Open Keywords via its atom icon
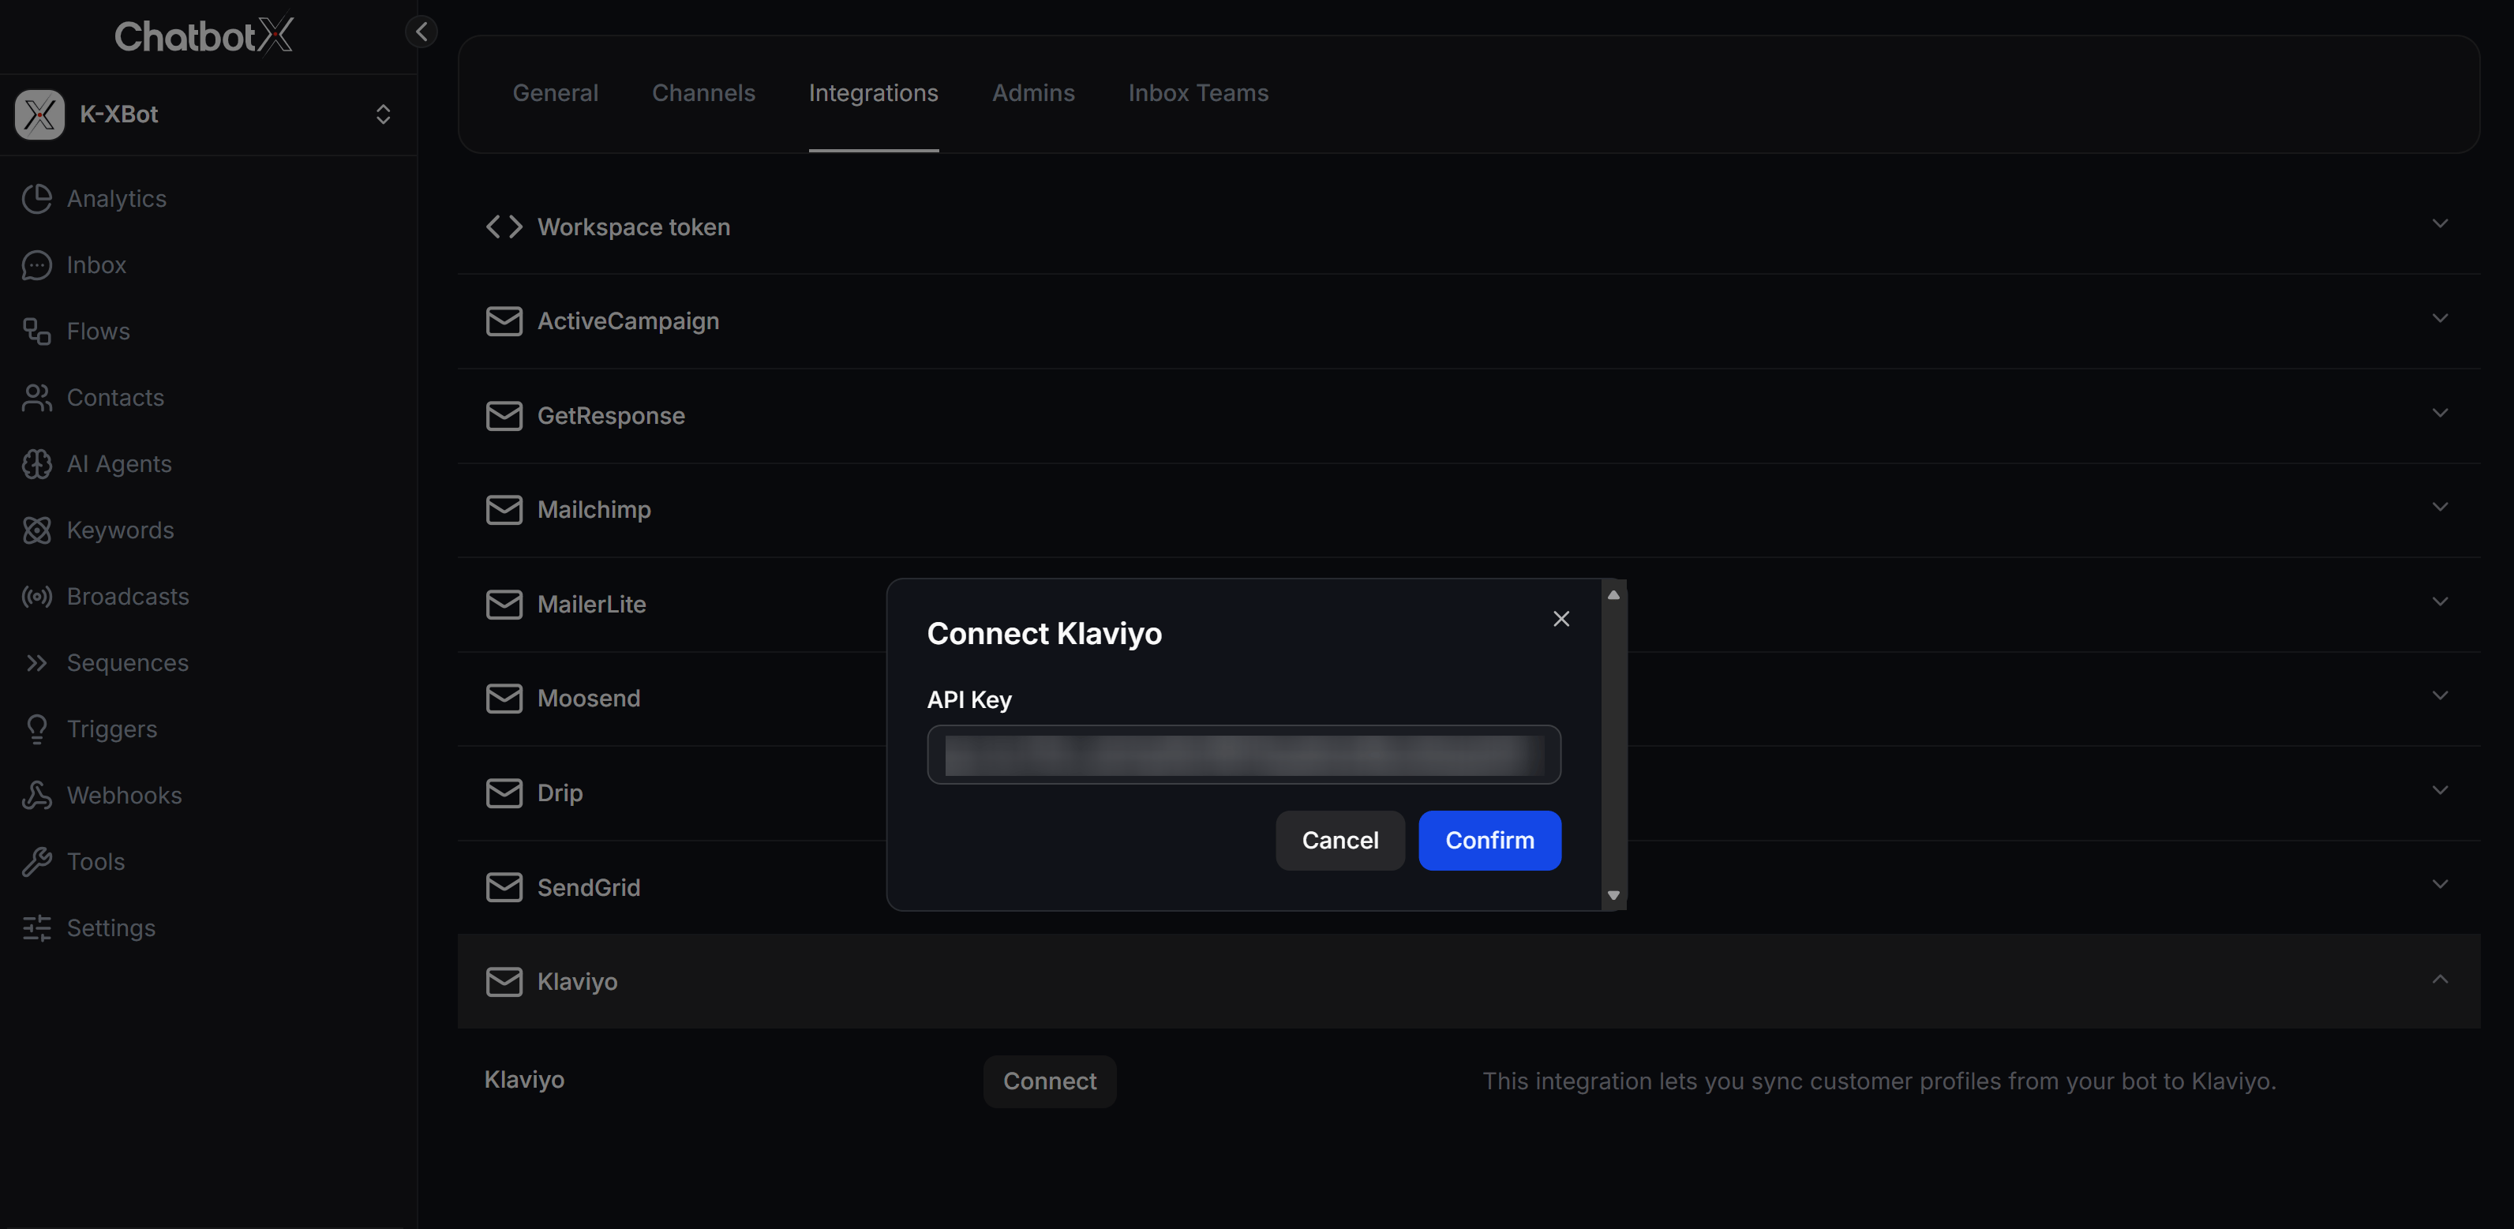This screenshot has width=2514, height=1229. [x=37, y=531]
